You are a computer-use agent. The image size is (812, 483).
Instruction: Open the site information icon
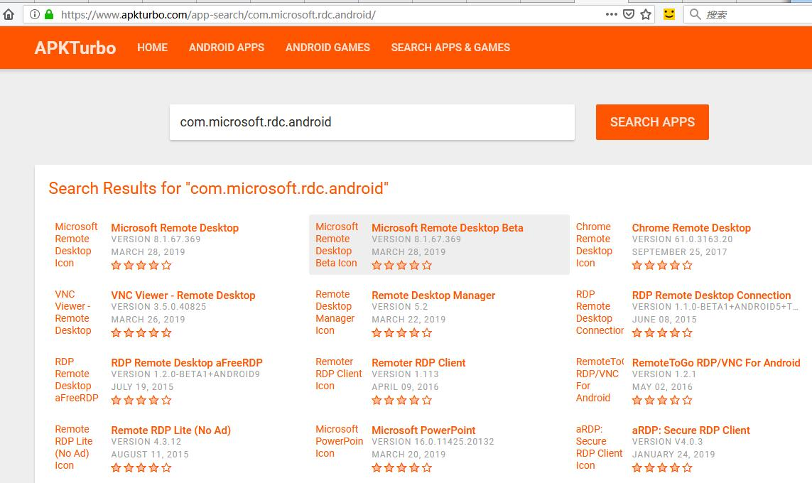click(x=35, y=14)
